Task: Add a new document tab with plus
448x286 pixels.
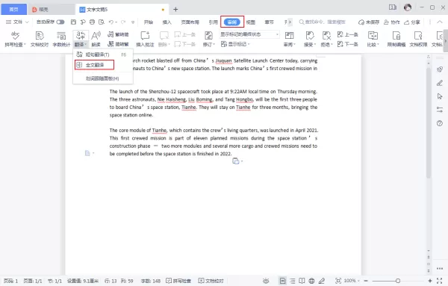Action: click(x=175, y=10)
